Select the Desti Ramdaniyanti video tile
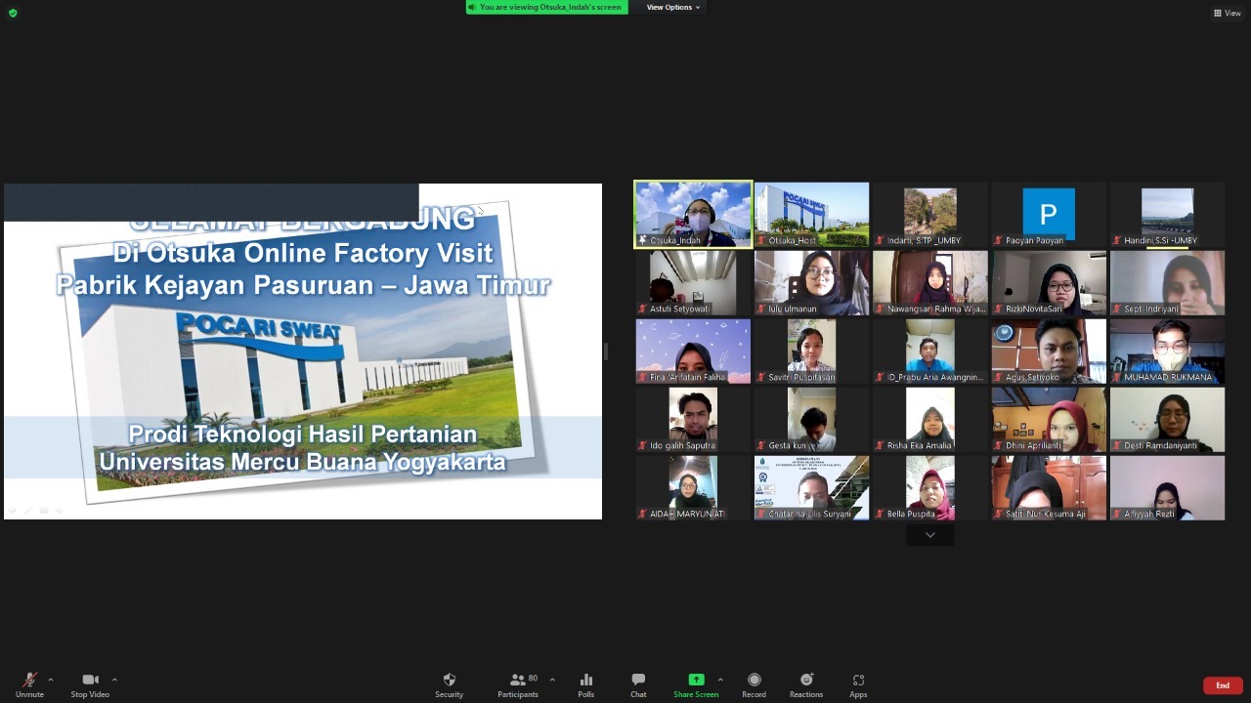 [1167, 420]
